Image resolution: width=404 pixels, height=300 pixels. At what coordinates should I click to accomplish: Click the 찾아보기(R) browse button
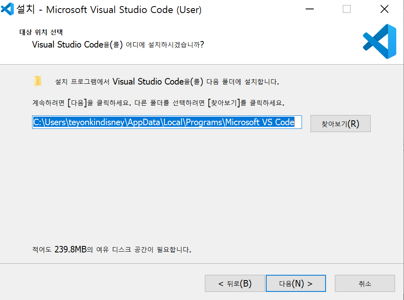pyautogui.click(x=340, y=124)
